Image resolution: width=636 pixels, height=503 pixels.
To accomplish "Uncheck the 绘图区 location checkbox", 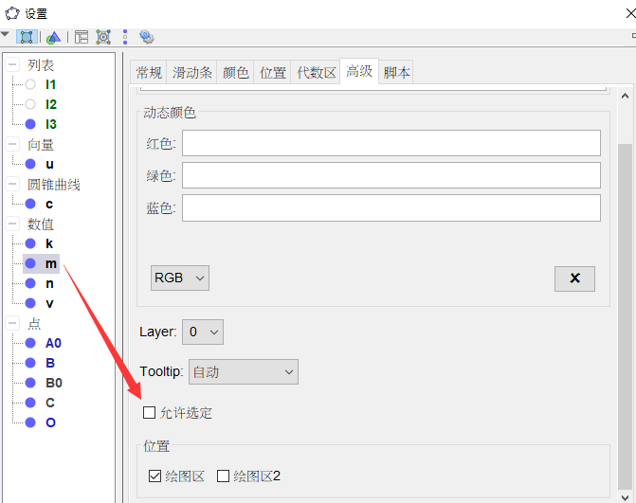I will point(154,476).
